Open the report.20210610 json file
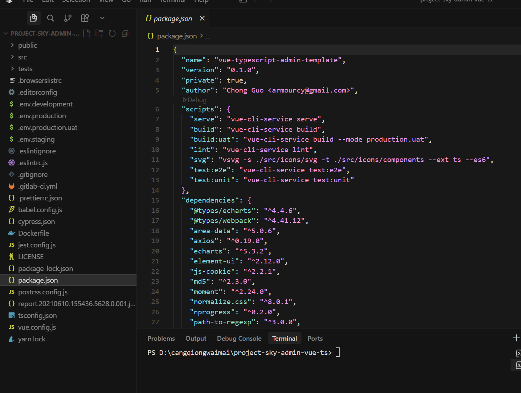521x393 pixels. pyautogui.click(x=68, y=304)
